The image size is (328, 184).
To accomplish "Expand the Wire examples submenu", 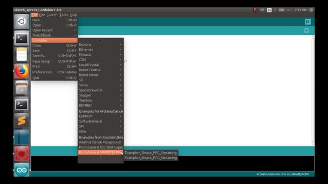I will tap(101, 131).
